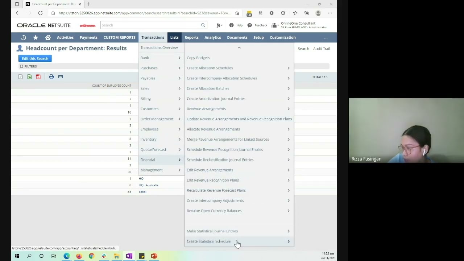464x261 pixels.
Task: Open Firefox from the taskbar
Action: (79, 256)
